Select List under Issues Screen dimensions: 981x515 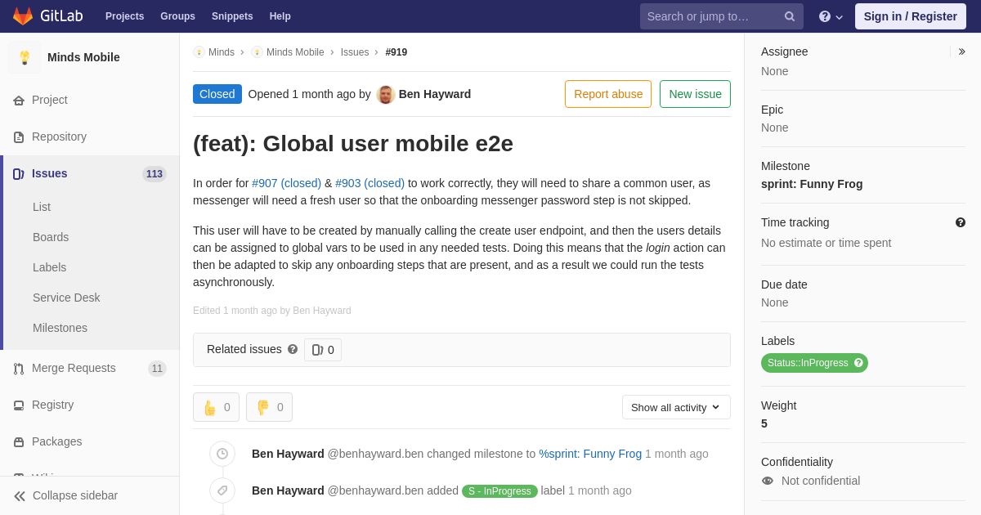(42, 207)
